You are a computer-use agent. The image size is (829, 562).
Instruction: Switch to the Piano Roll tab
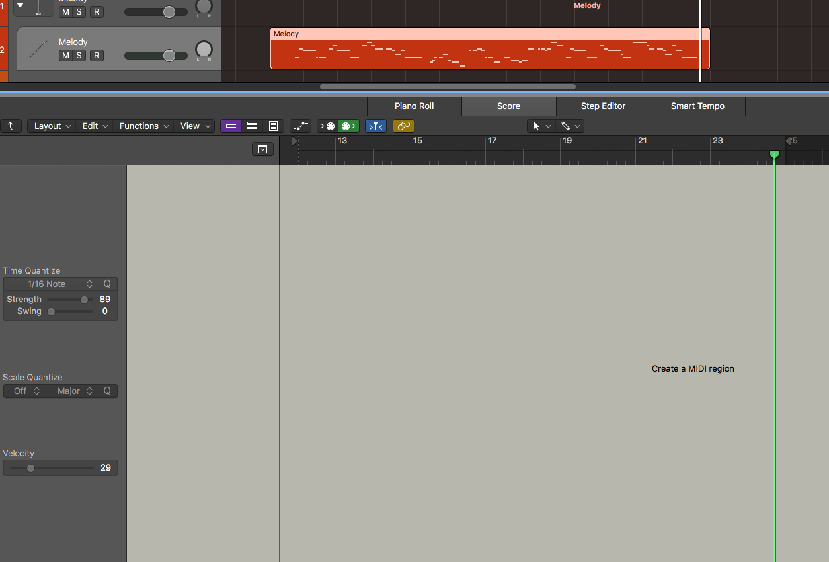tap(414, 106)
